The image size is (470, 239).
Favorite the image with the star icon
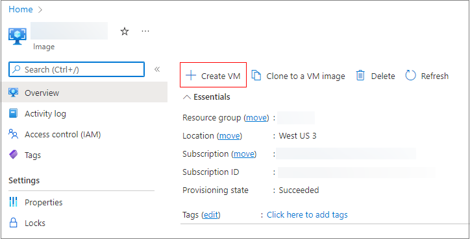[125, 31]
